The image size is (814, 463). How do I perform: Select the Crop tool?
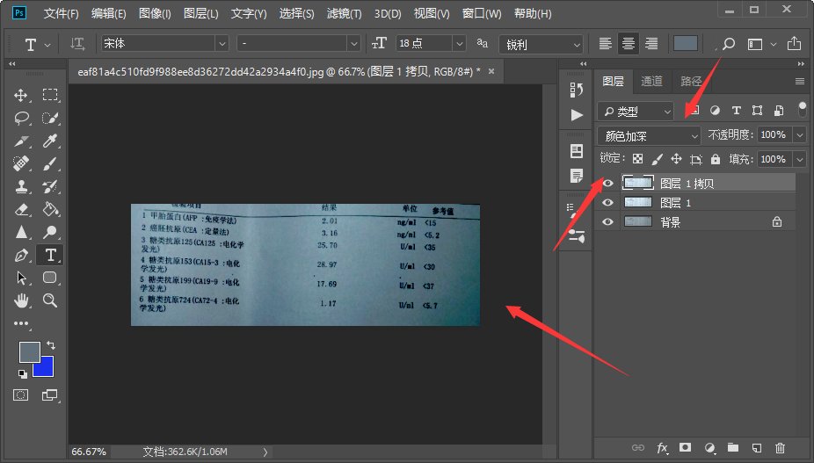21,141
